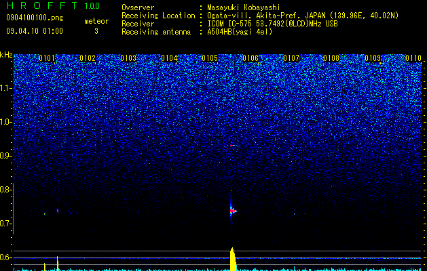The height and width of the screenshot is (271, 427).
Task: Click the 0106 time marker label
Action: [250, 58]
